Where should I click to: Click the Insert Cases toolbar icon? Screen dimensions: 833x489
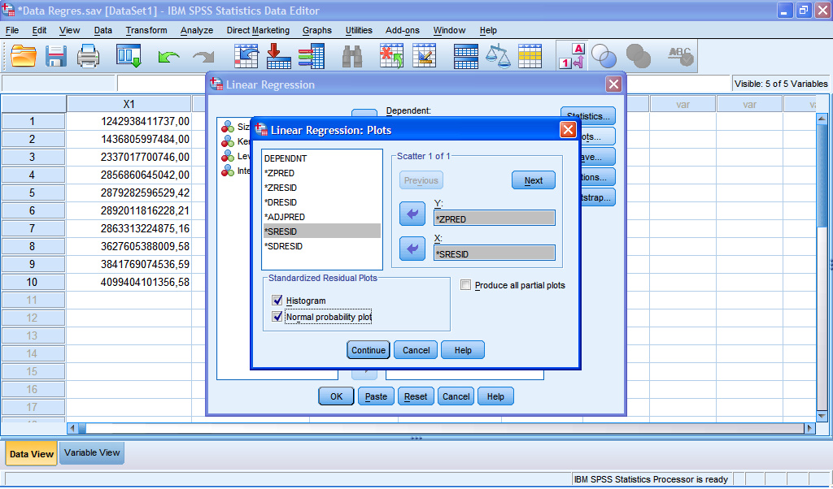click(391, 57)
